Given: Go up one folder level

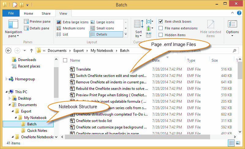Looking at the screenshot, I should pyautogui.click(x=32, y=51).
